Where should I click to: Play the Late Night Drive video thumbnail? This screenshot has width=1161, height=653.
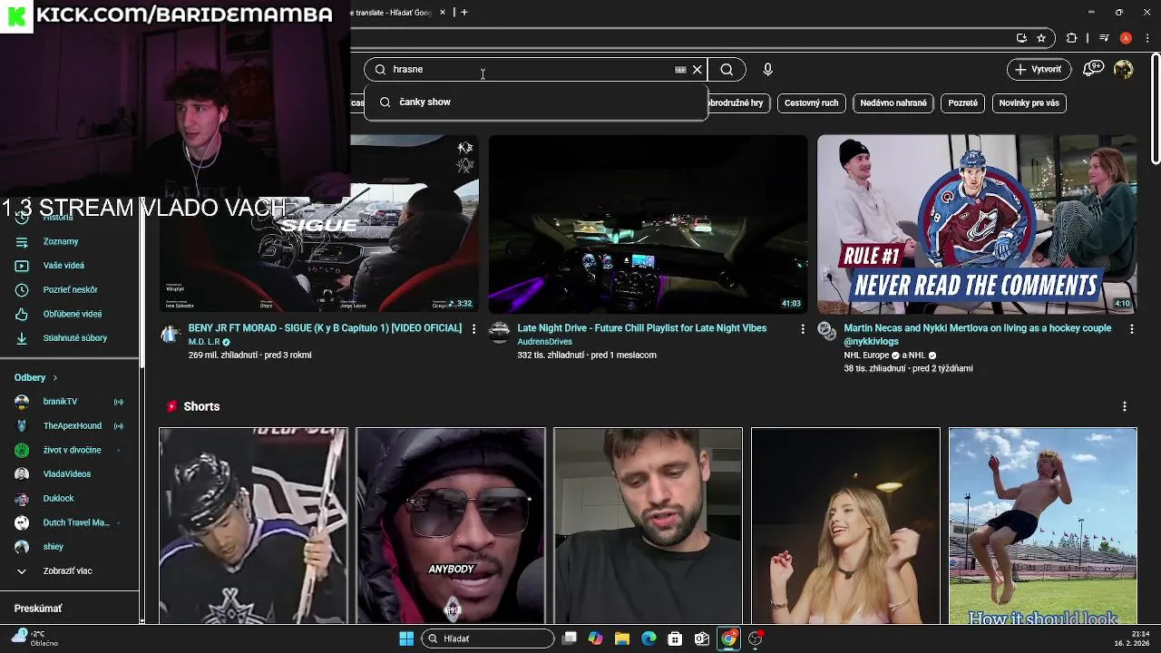click(x=648, y=224)
